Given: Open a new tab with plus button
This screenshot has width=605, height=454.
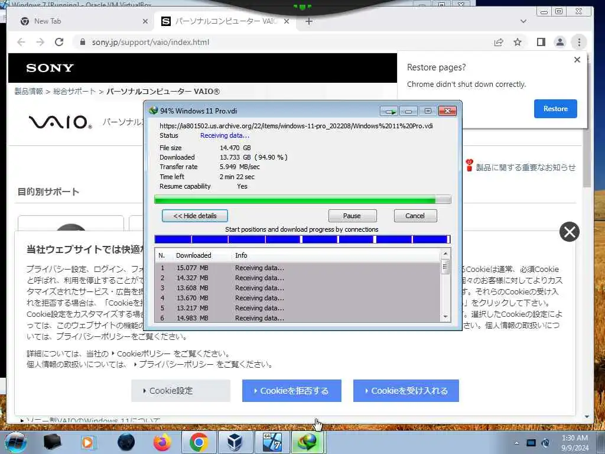Looking at the screenshot, I should click(308, 21).
